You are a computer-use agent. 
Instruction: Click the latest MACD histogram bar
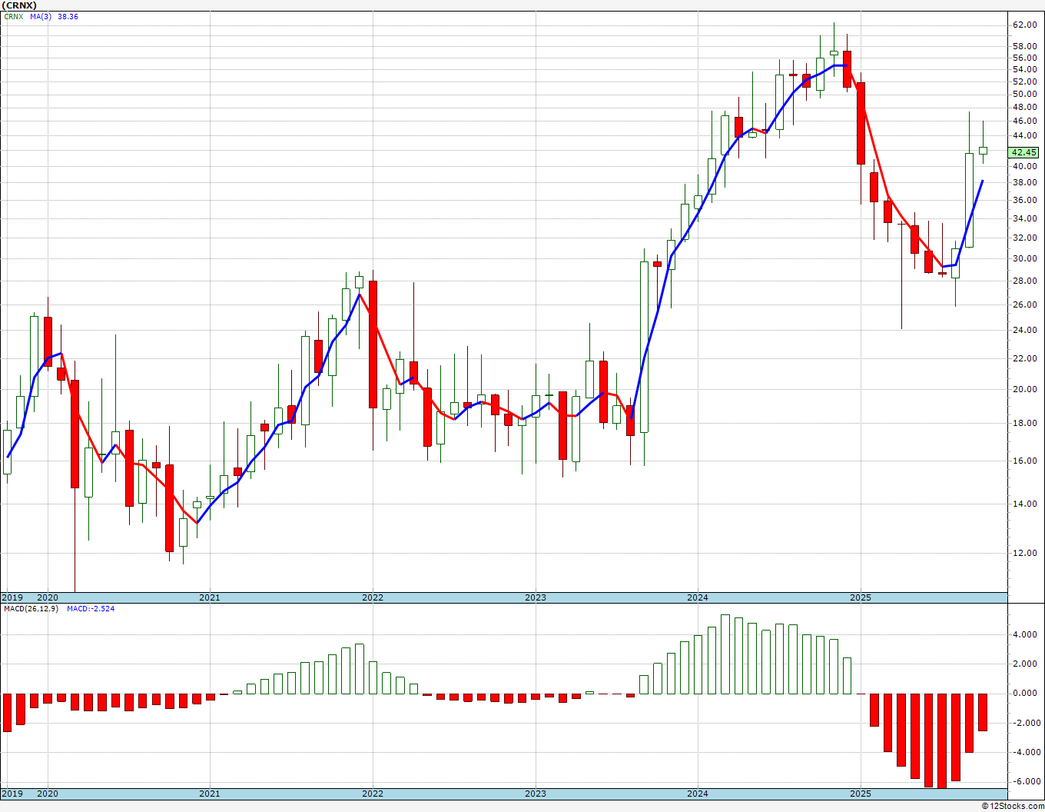click(x=983, y=712)
